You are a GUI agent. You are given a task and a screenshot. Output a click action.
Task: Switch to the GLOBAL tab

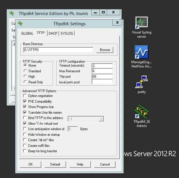(x=27, y=33)
